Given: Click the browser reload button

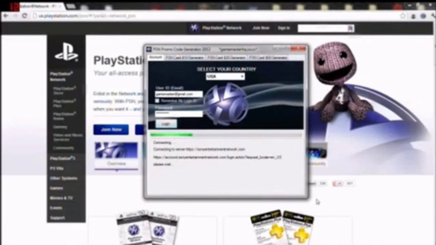Looking at the screenshot, I should click(x=24, y=16).
